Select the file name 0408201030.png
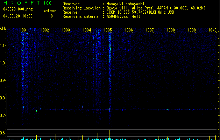 pyautogui.click(x=18, y=9)
